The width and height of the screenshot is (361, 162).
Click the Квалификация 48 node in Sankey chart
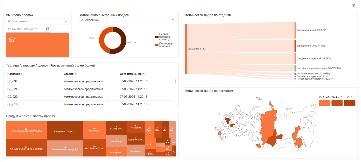(295, 30)
